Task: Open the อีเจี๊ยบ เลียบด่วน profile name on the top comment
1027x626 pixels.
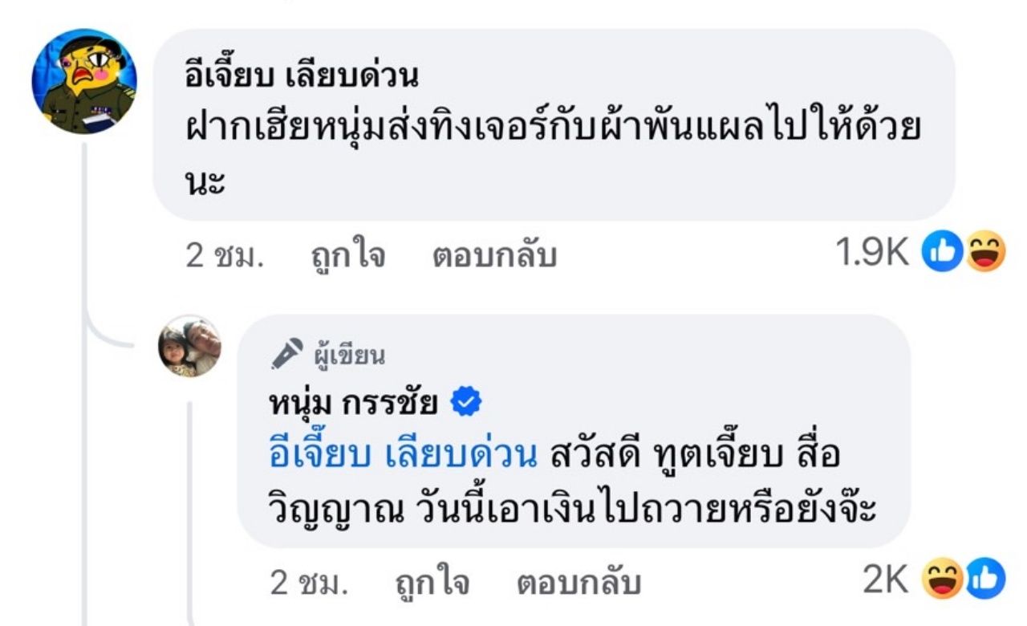Action: [301, 77]
